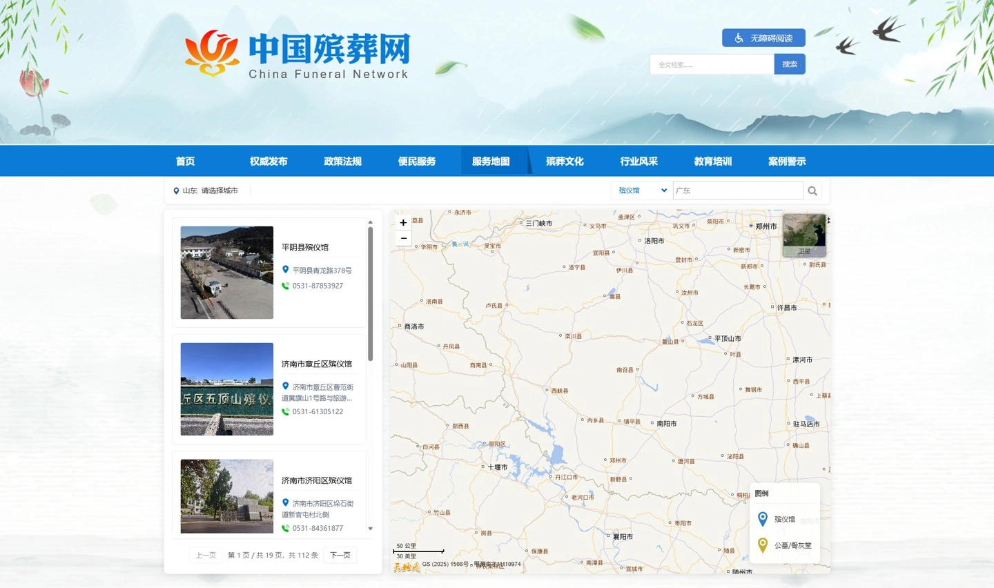Click the phone icon for 济南市章丘区殡仪馆
The height and width of the screenshot is (588, 994).
(285, 412)
